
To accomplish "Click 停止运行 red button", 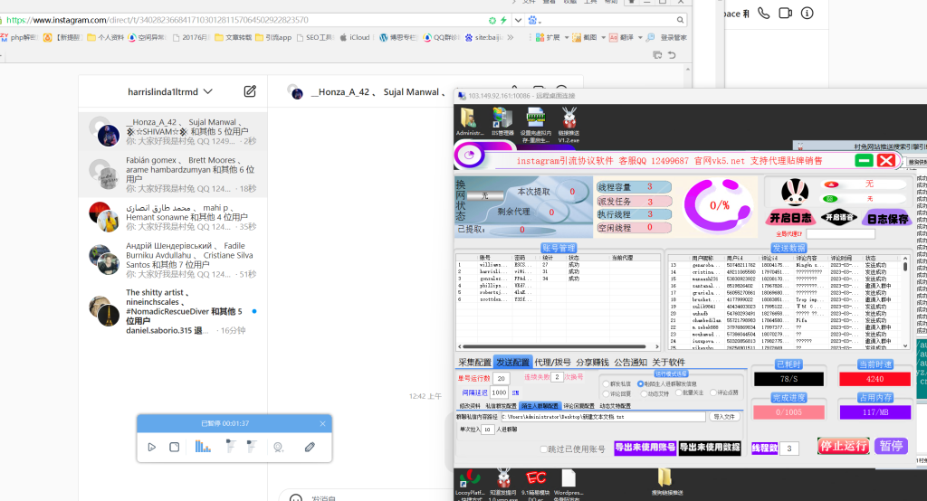I will pyautogui.click(x=844, y=446).
